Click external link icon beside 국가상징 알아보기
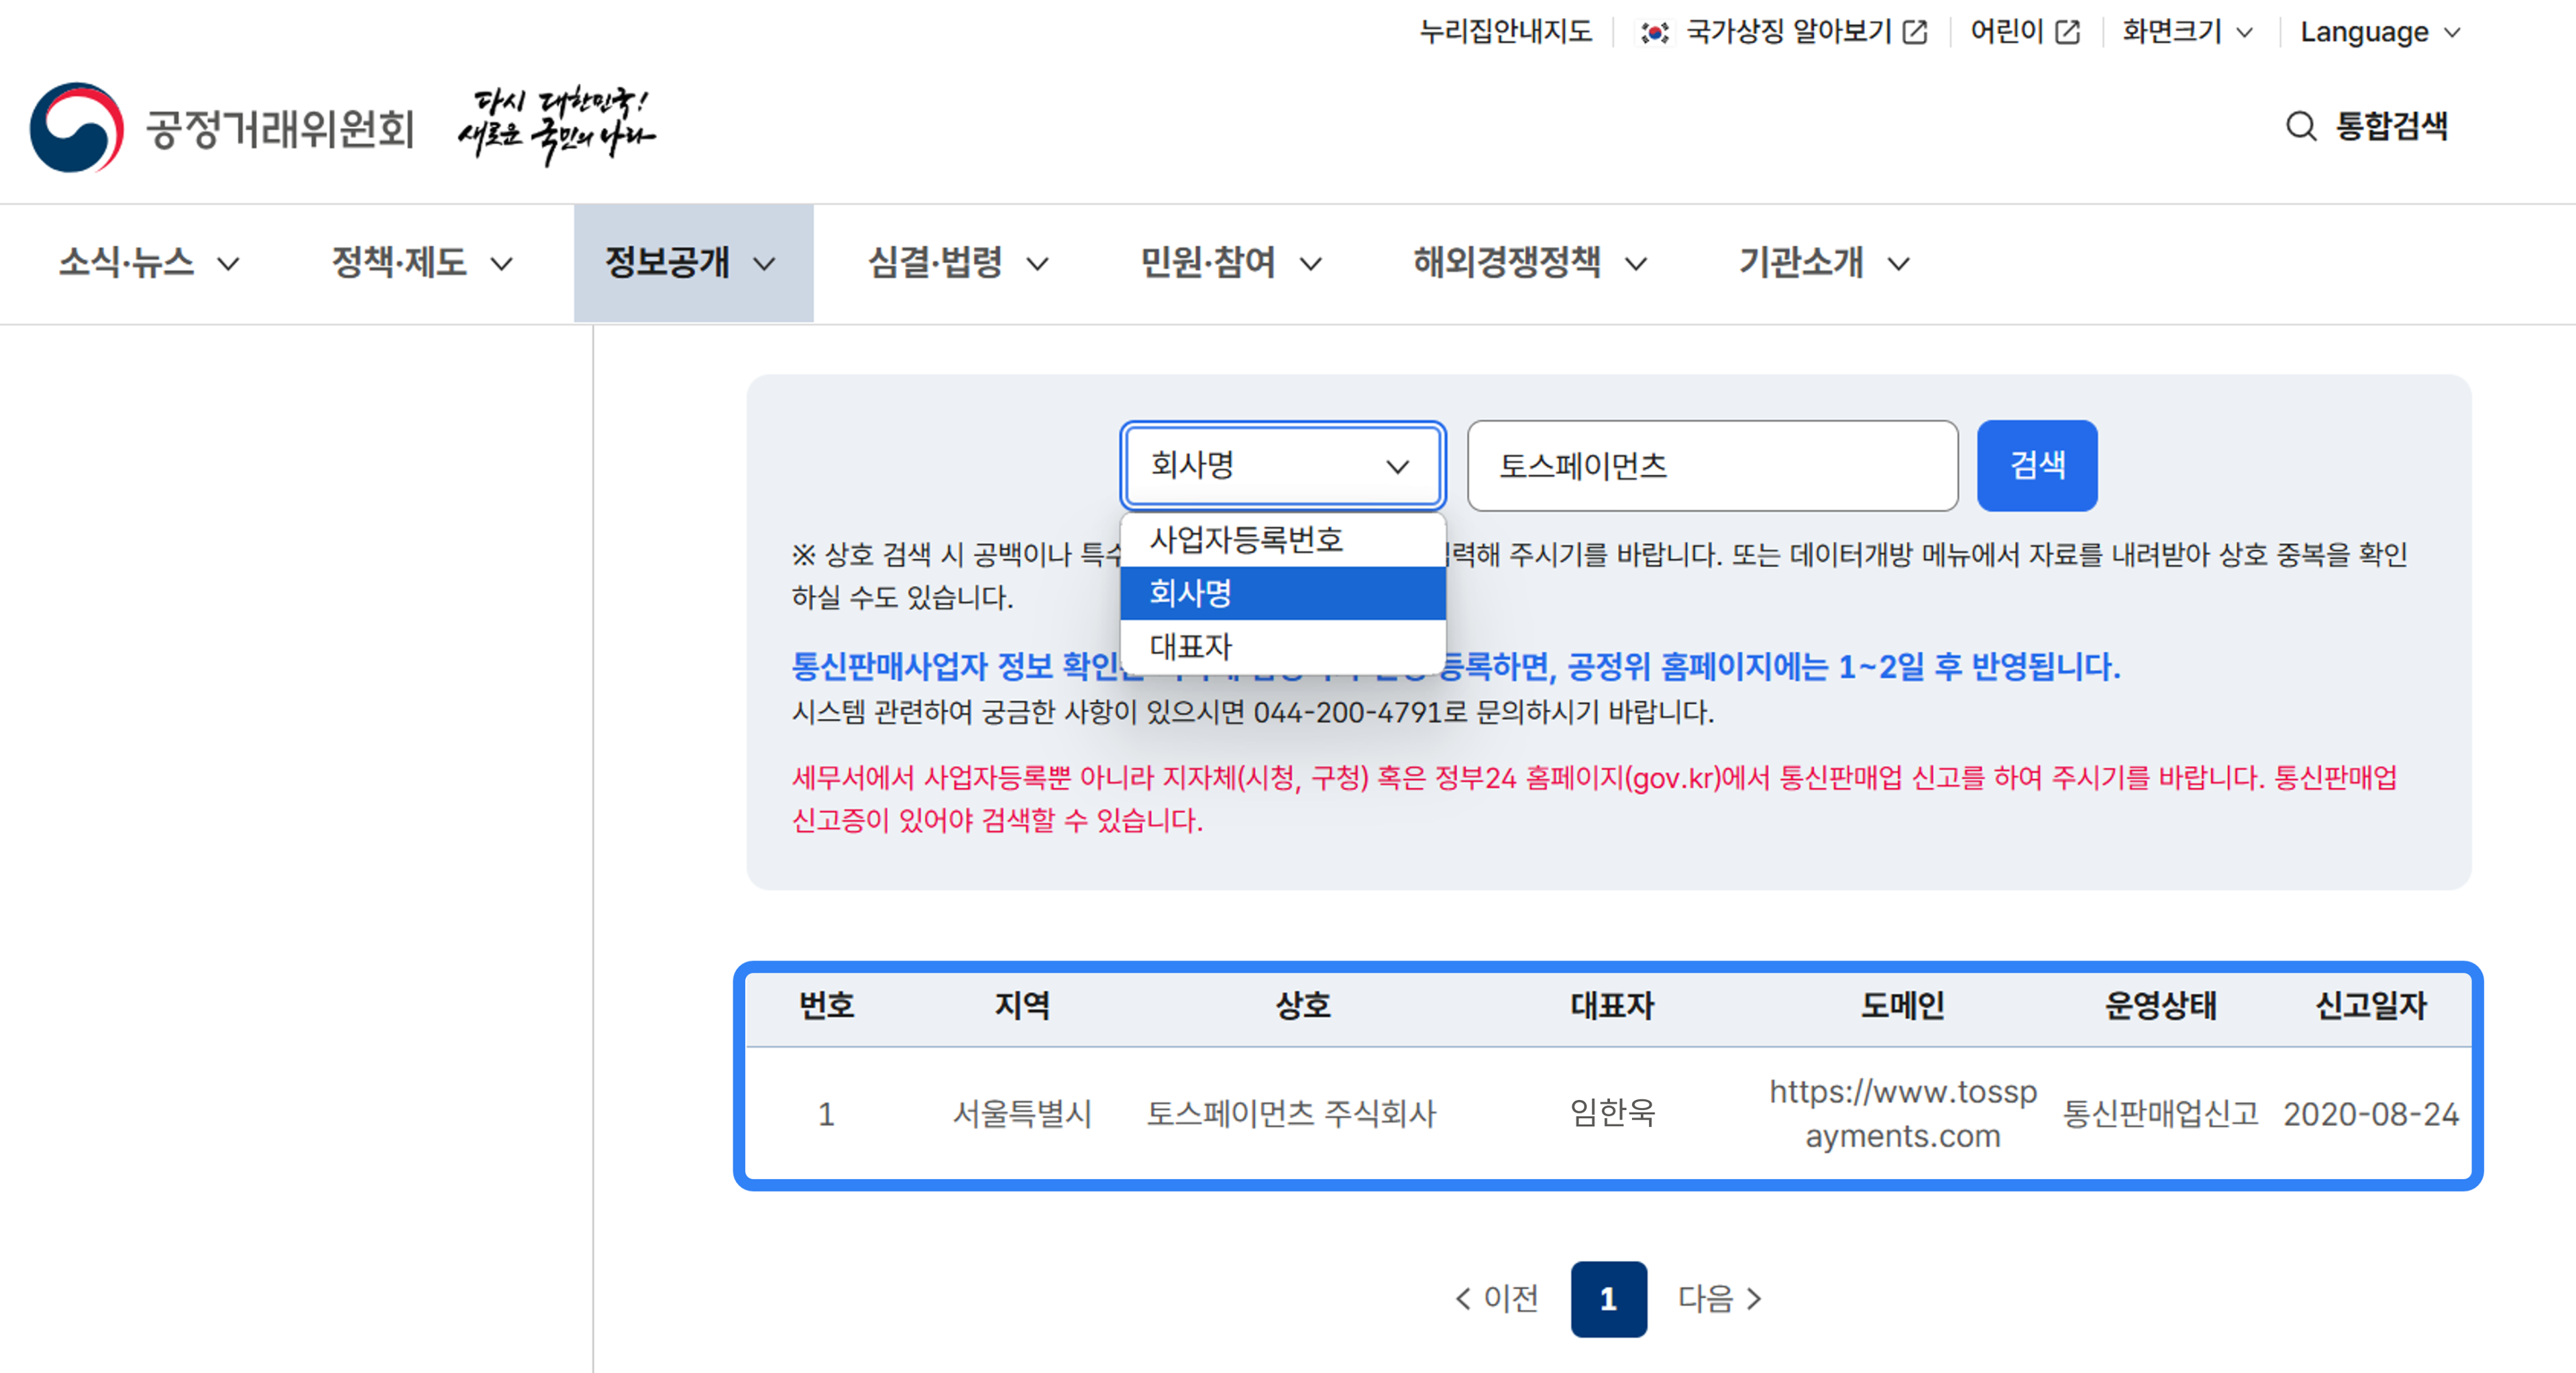This screenshot has height=1373, width=2576. coord(1915,32)
